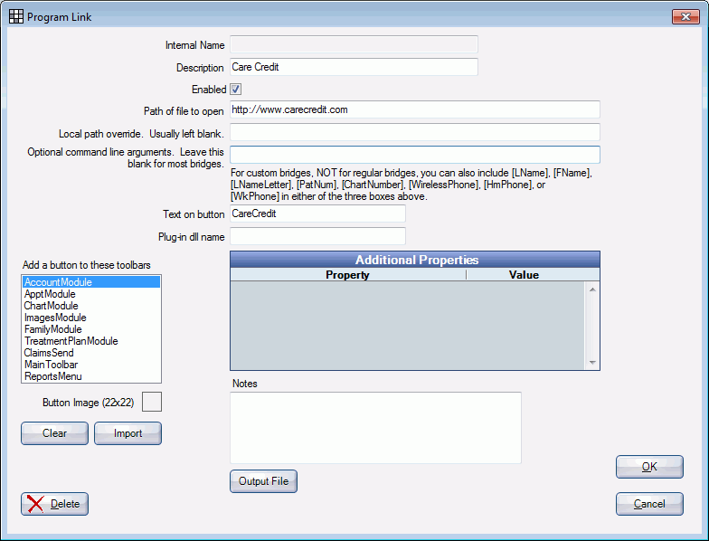Select ReportsMenu in the toolbars list

click(x=91, y=376)
